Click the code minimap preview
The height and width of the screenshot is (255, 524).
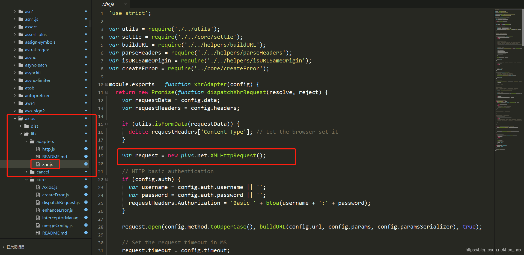508,80
